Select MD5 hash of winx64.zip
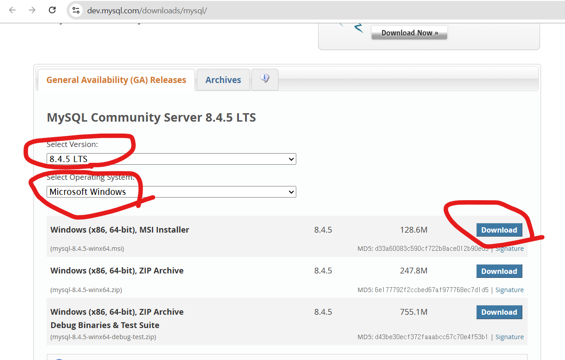This screenshot has width=565, height=360. point(431,290)
